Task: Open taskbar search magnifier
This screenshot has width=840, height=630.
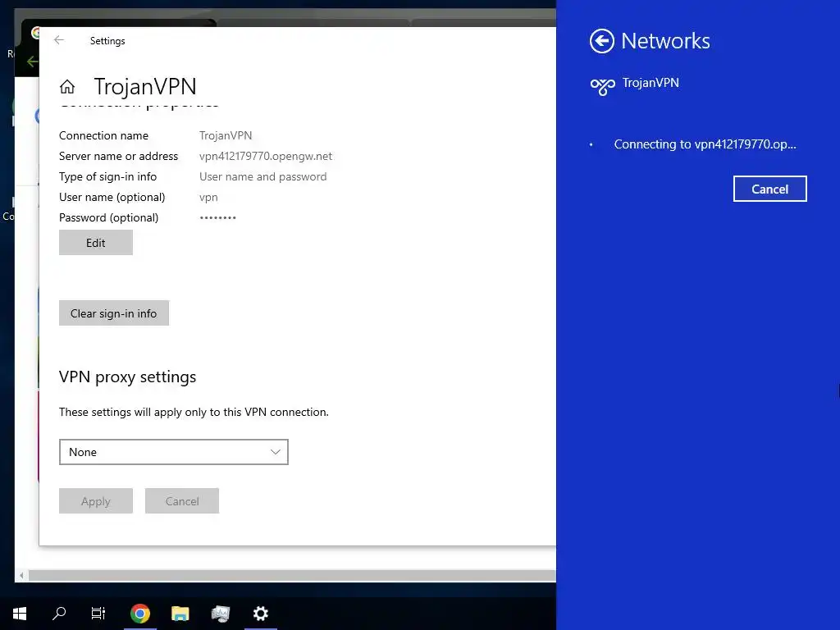Action: [x=59, y=613]
